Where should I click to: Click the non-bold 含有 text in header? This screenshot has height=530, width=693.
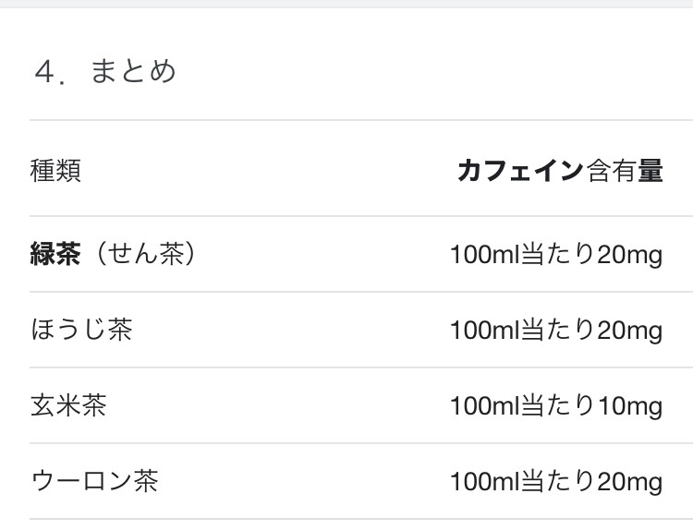[612, 171]
